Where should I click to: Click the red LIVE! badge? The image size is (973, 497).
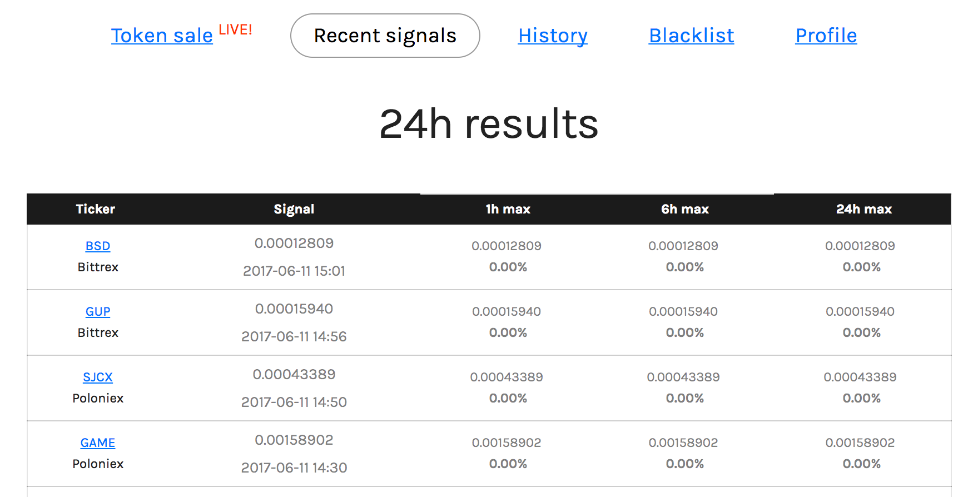click(x=235, y=29)
